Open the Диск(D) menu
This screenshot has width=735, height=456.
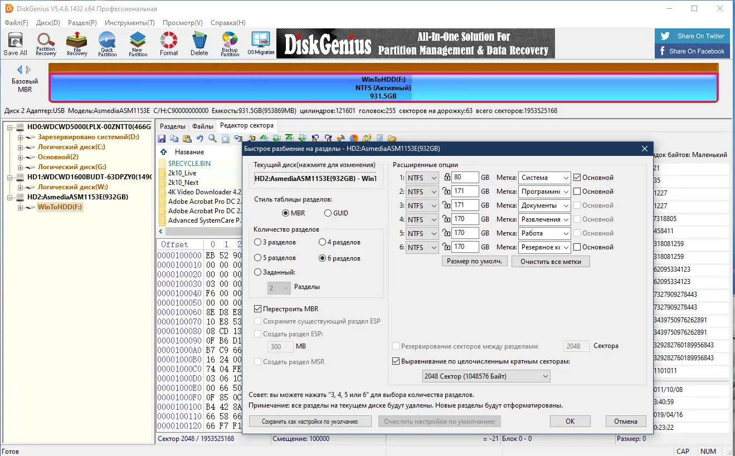(x=48, y=23)
